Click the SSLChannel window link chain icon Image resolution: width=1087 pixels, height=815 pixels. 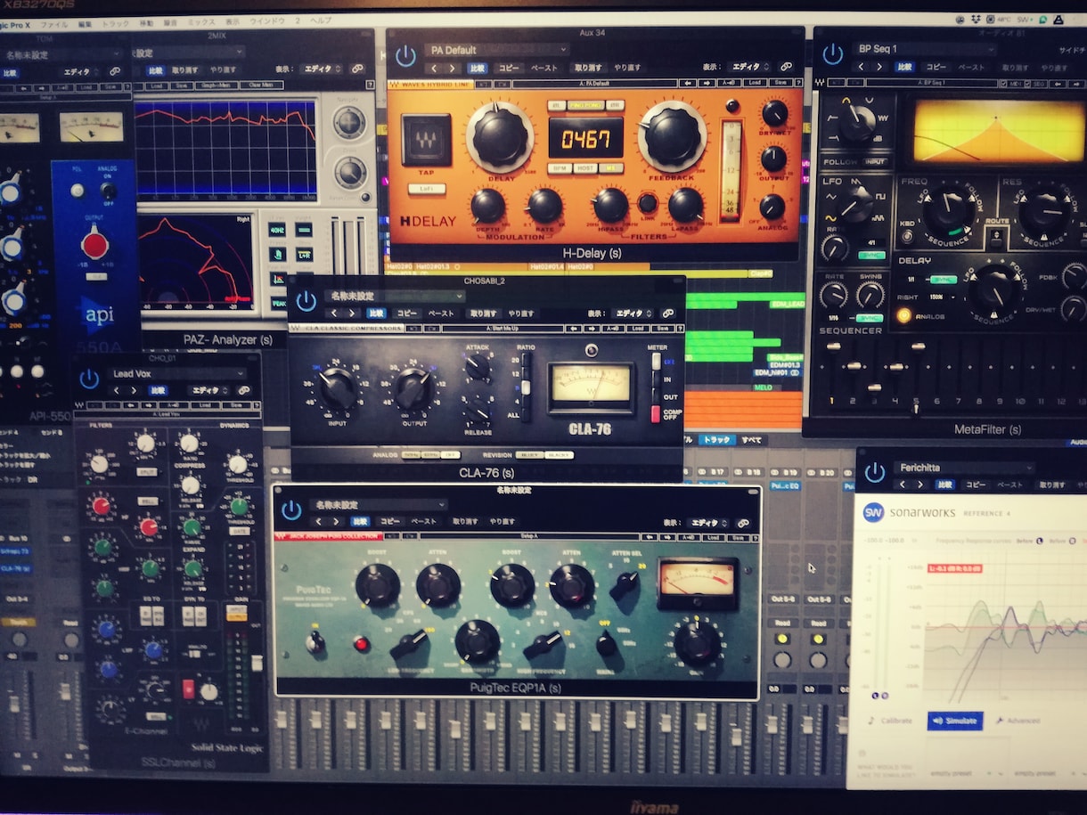pyautogui.click(x=242, y=391)
